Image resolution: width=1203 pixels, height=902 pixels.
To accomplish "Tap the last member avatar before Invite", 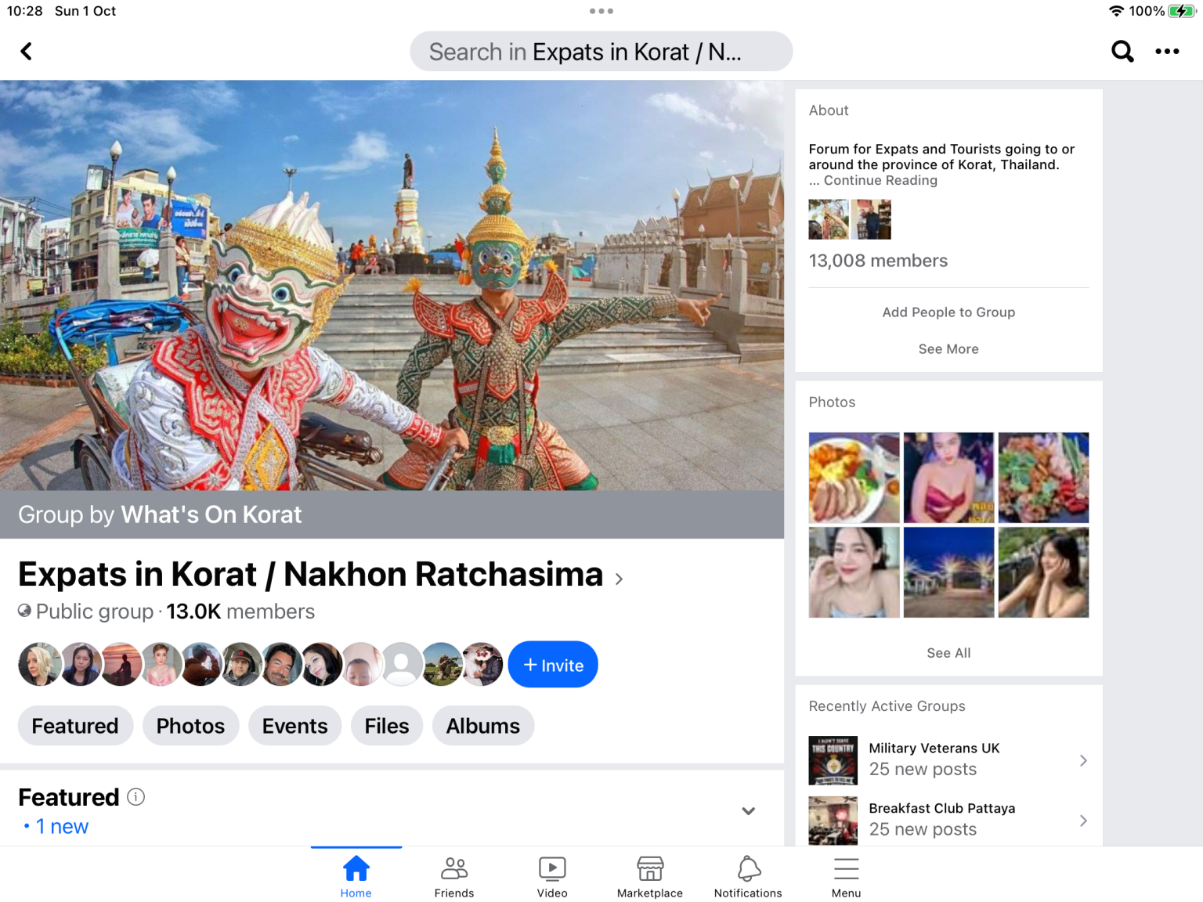I will click(x=482, y=665).
